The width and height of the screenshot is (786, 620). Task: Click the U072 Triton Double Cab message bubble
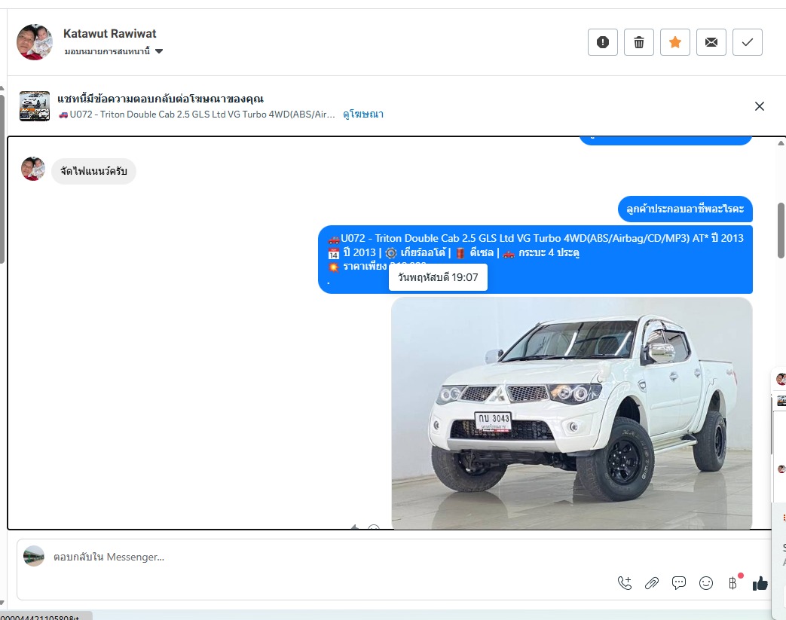pos(535,259)
